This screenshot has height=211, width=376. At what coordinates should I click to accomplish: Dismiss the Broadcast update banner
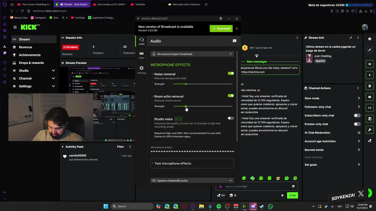[x=237, y=28]
